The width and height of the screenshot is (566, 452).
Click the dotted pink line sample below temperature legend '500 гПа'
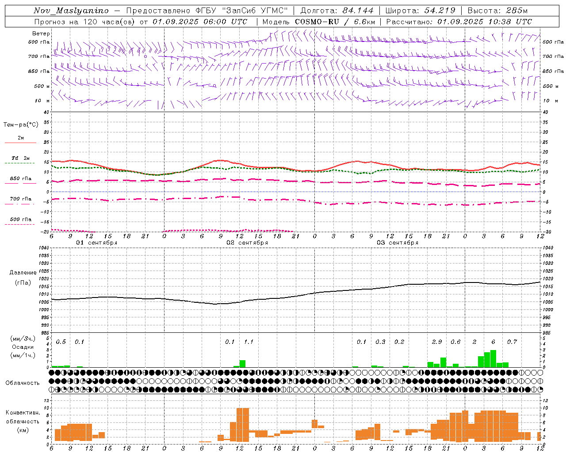(19, 224)
